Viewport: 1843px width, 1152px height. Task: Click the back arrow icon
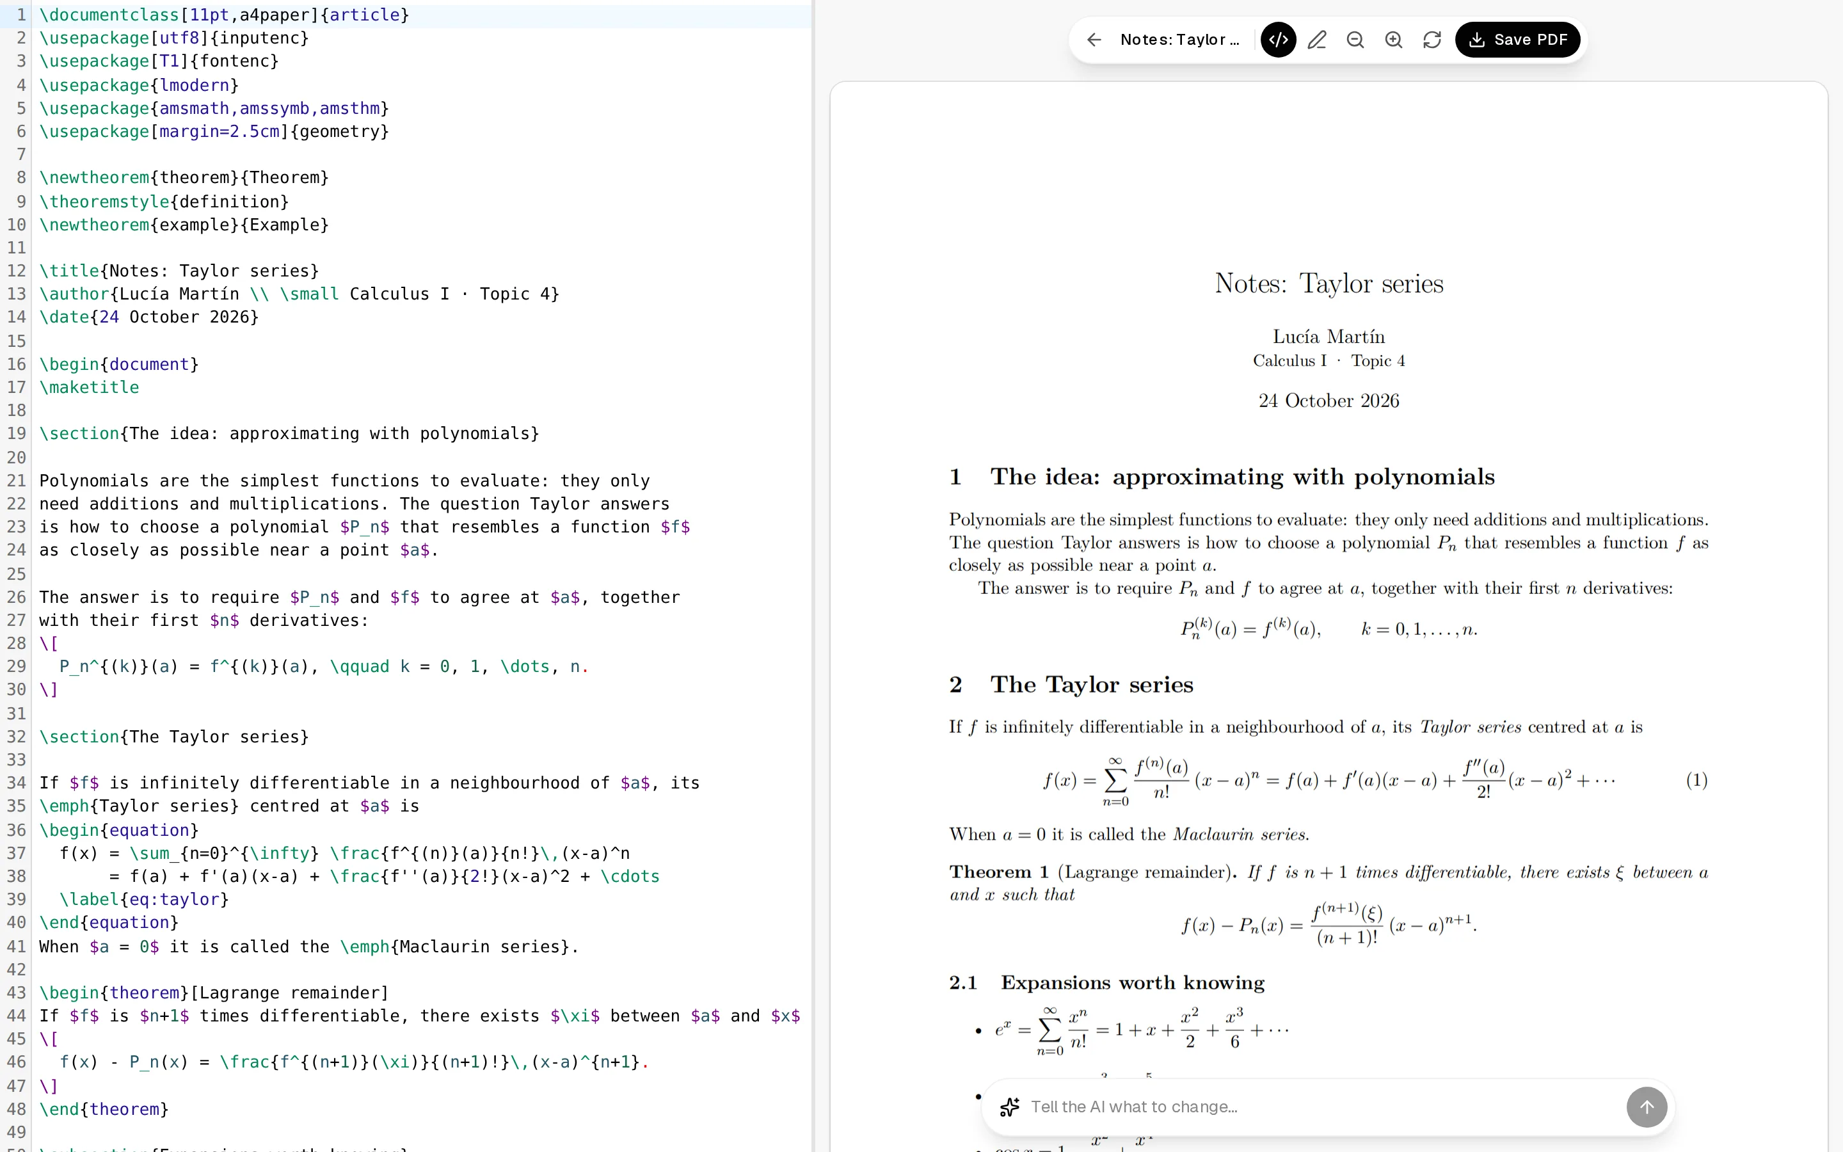coord(1094,40)
